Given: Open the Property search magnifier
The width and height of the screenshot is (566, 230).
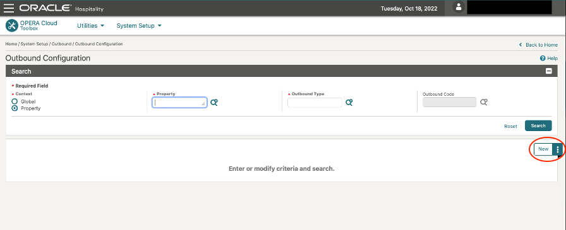Looking at the screenshot, I should point(214,103).
